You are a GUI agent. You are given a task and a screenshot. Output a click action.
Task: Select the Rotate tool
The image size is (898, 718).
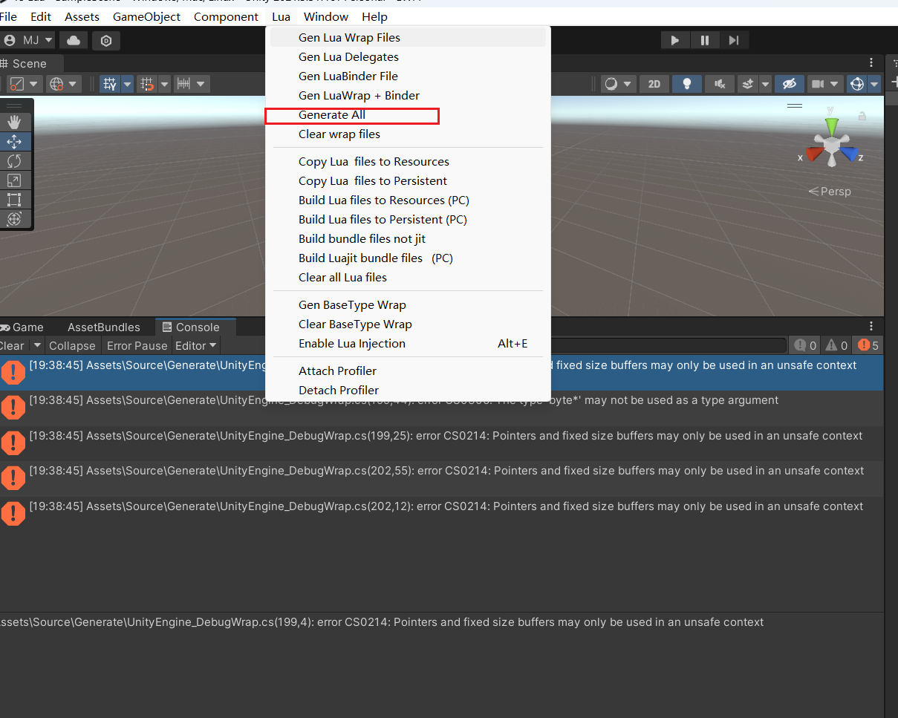[x=16, y=161]
